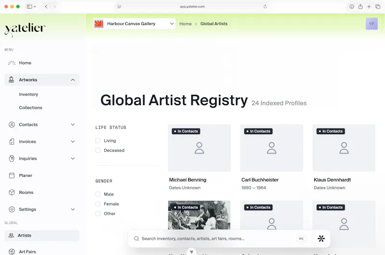Click In Contacts badge on Klaus Dennhardt

(x=331, y=131)
